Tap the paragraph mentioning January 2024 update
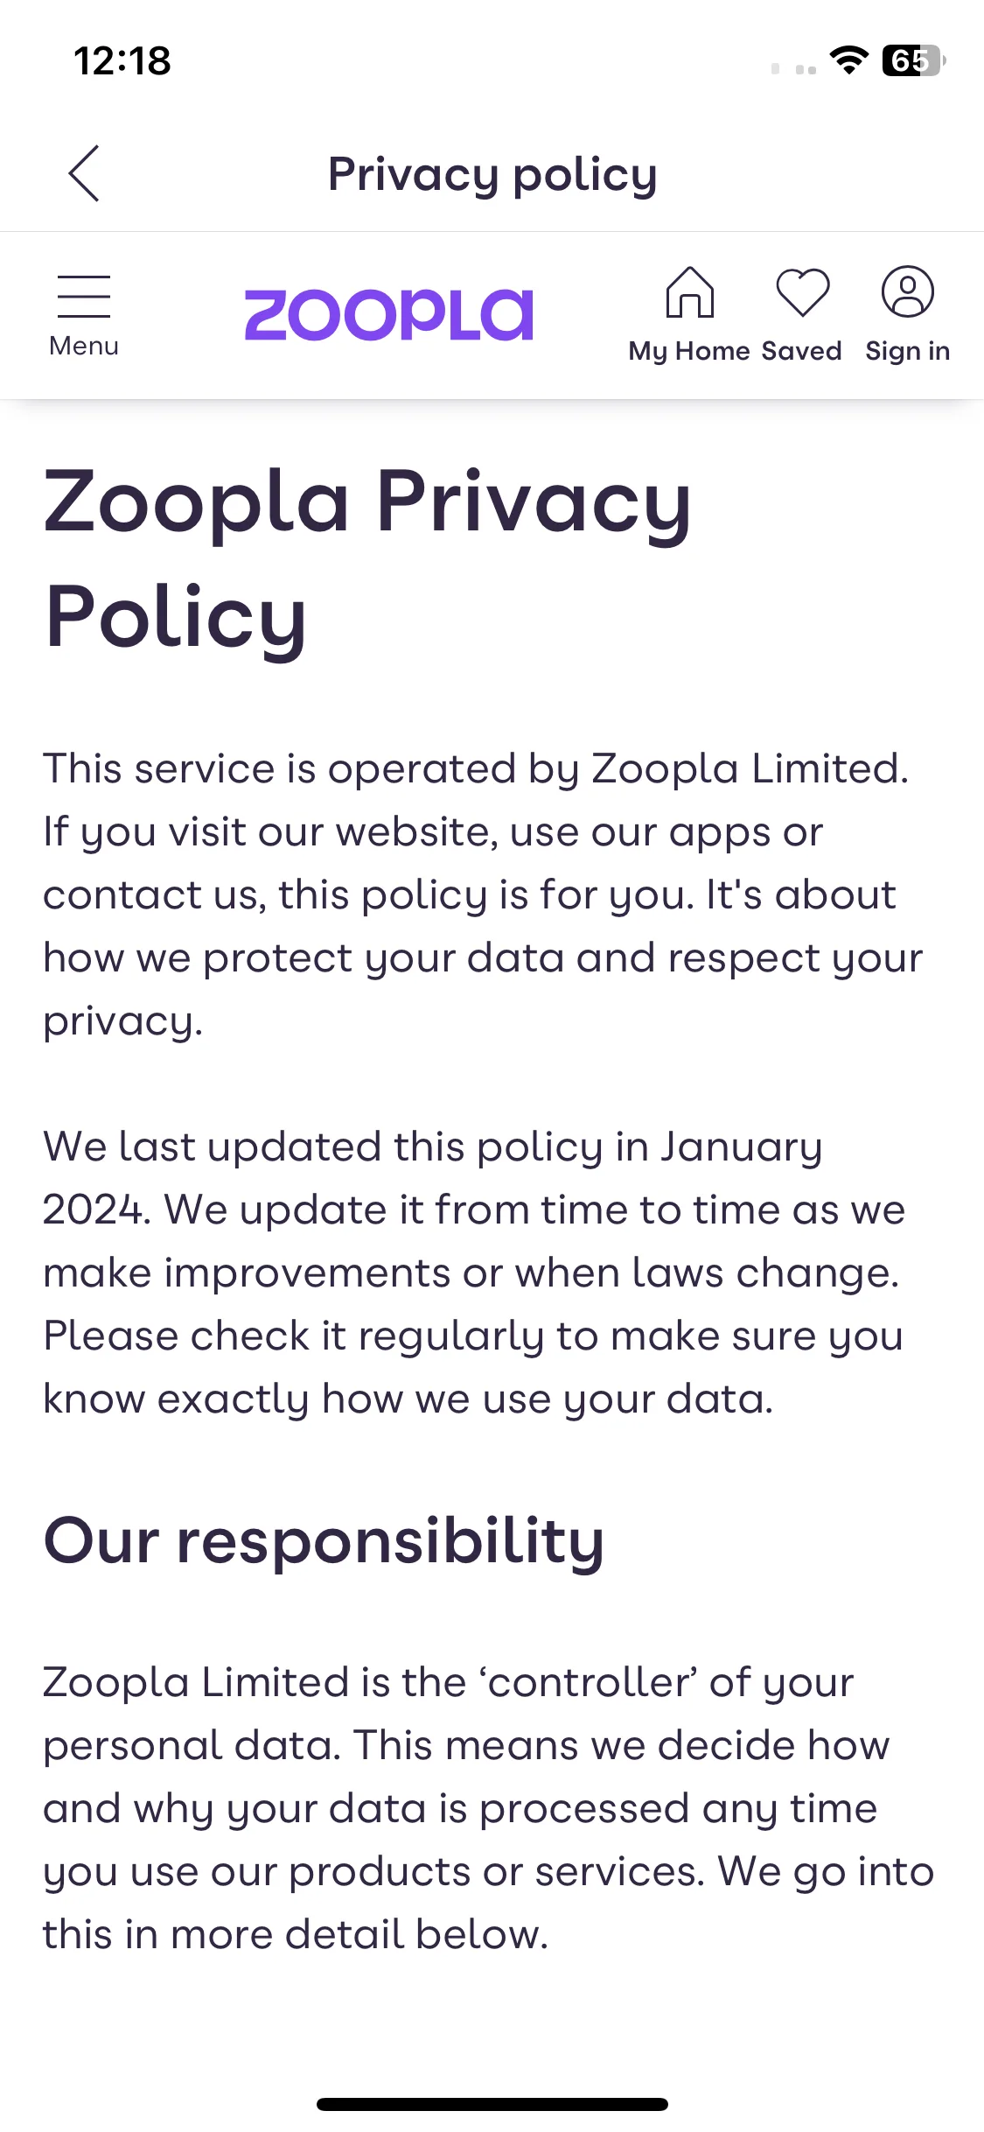The height and width of the screenshot is (2132, 984). [x=475, y=1273]
